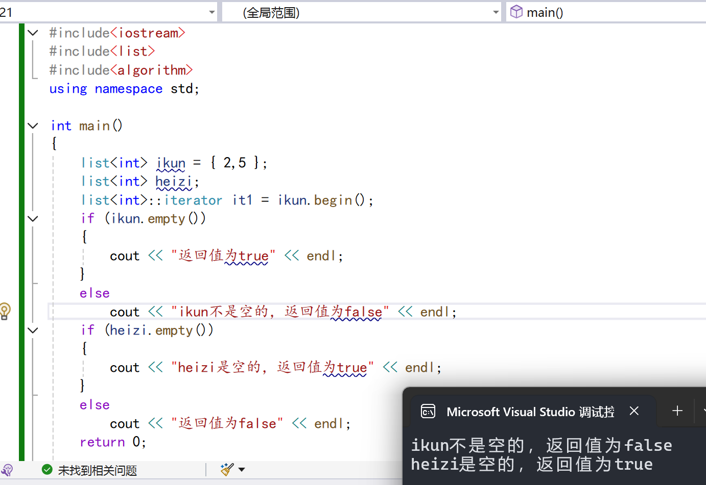Image resolution: width=706 pixels, height=485 pixels.
Task: Click the string "返回值为true" in first cout
Action: 223,256
